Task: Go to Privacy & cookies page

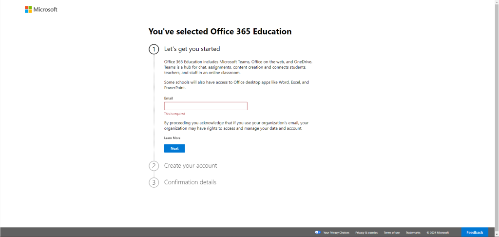Action: click(x=366, y=233)
